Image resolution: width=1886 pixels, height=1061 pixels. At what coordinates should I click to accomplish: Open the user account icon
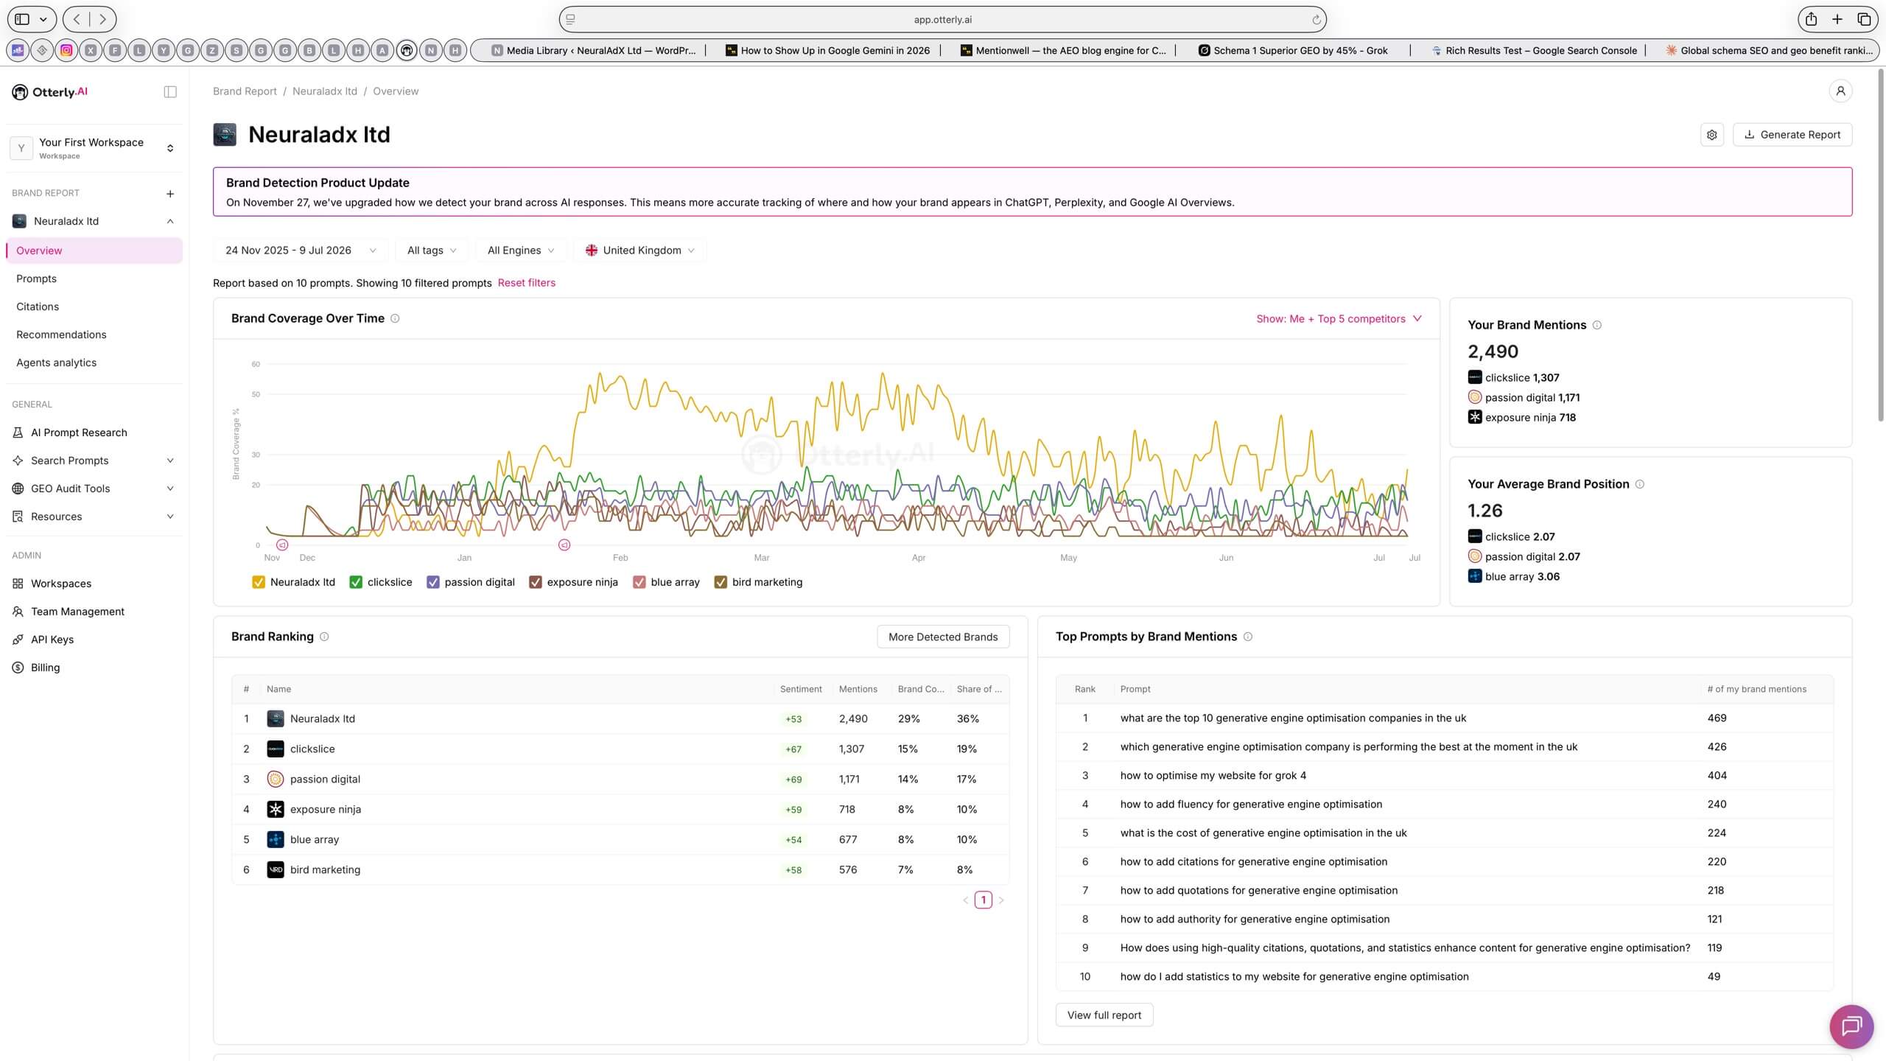coord(1840,91)
